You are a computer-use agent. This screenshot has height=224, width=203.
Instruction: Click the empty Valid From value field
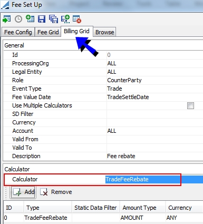[154, 139]
